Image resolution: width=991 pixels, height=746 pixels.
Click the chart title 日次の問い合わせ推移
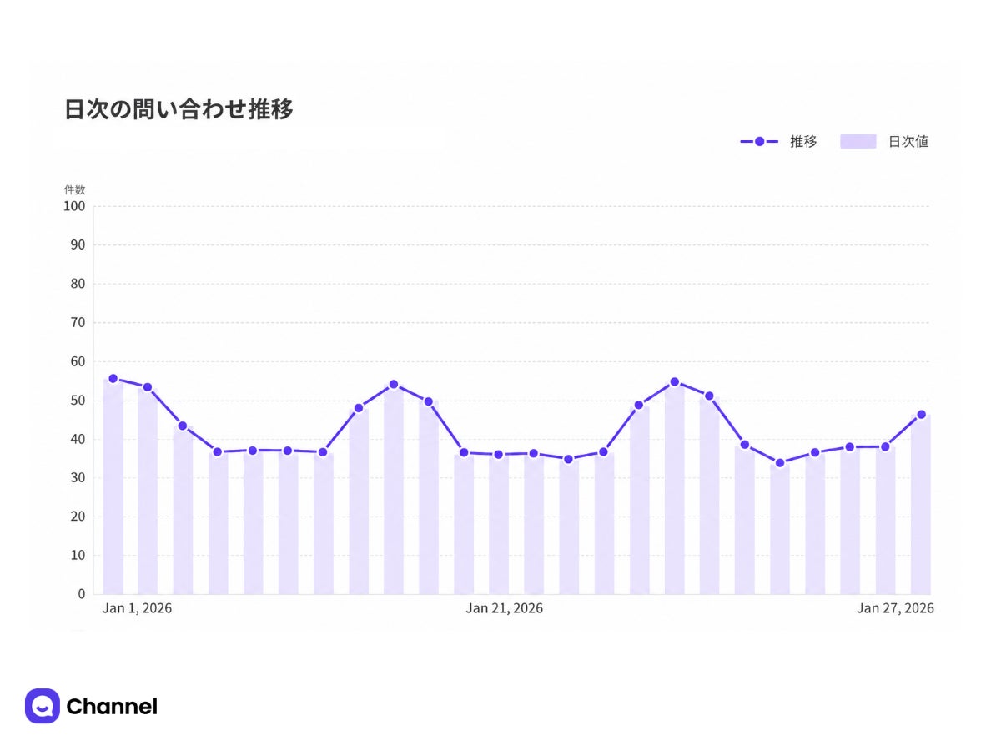pyautogui.click(x=179, y=109)
